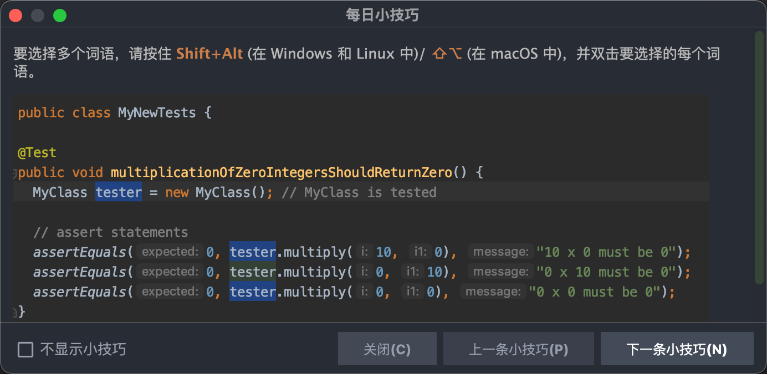The width and height of the screenshot is (767, 374).
Task: Click the vertical scrollbar of the tip panel
Action: coord(759,155)
